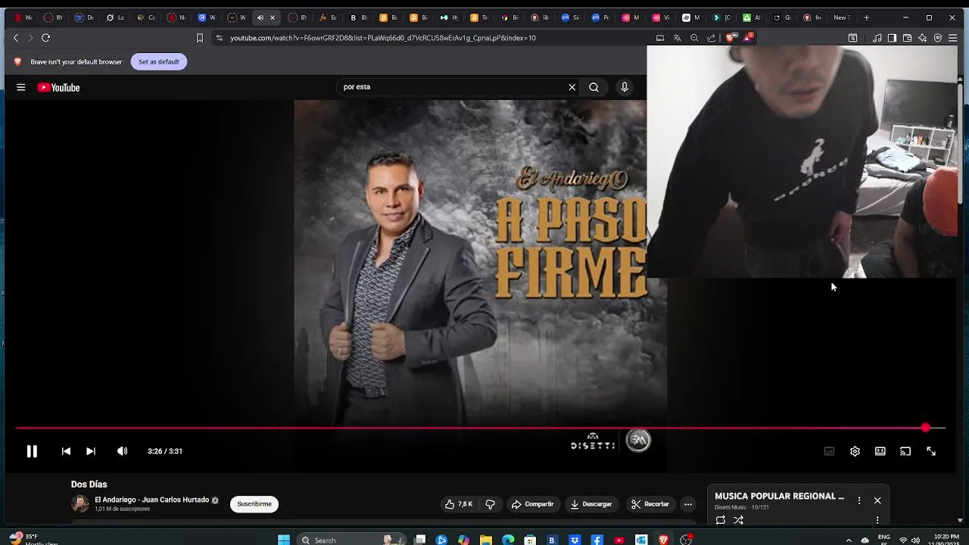Toggle playlist shuffle
Viewport: 969px width, 545px height.
pyautogui.click(x=738, y=520)
